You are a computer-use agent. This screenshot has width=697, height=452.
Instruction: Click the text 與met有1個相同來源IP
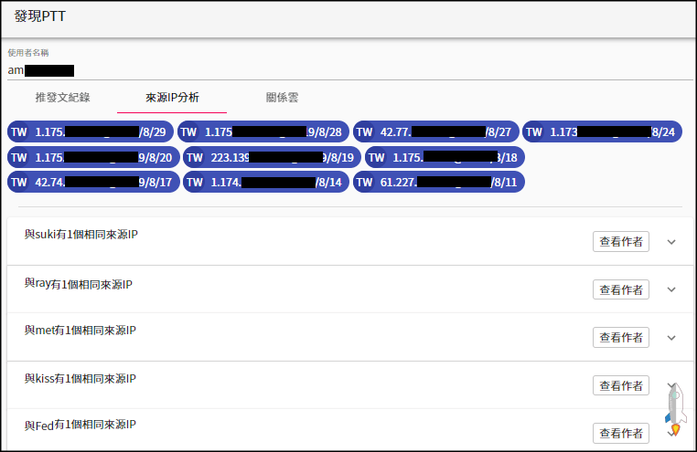click(80, 330)
